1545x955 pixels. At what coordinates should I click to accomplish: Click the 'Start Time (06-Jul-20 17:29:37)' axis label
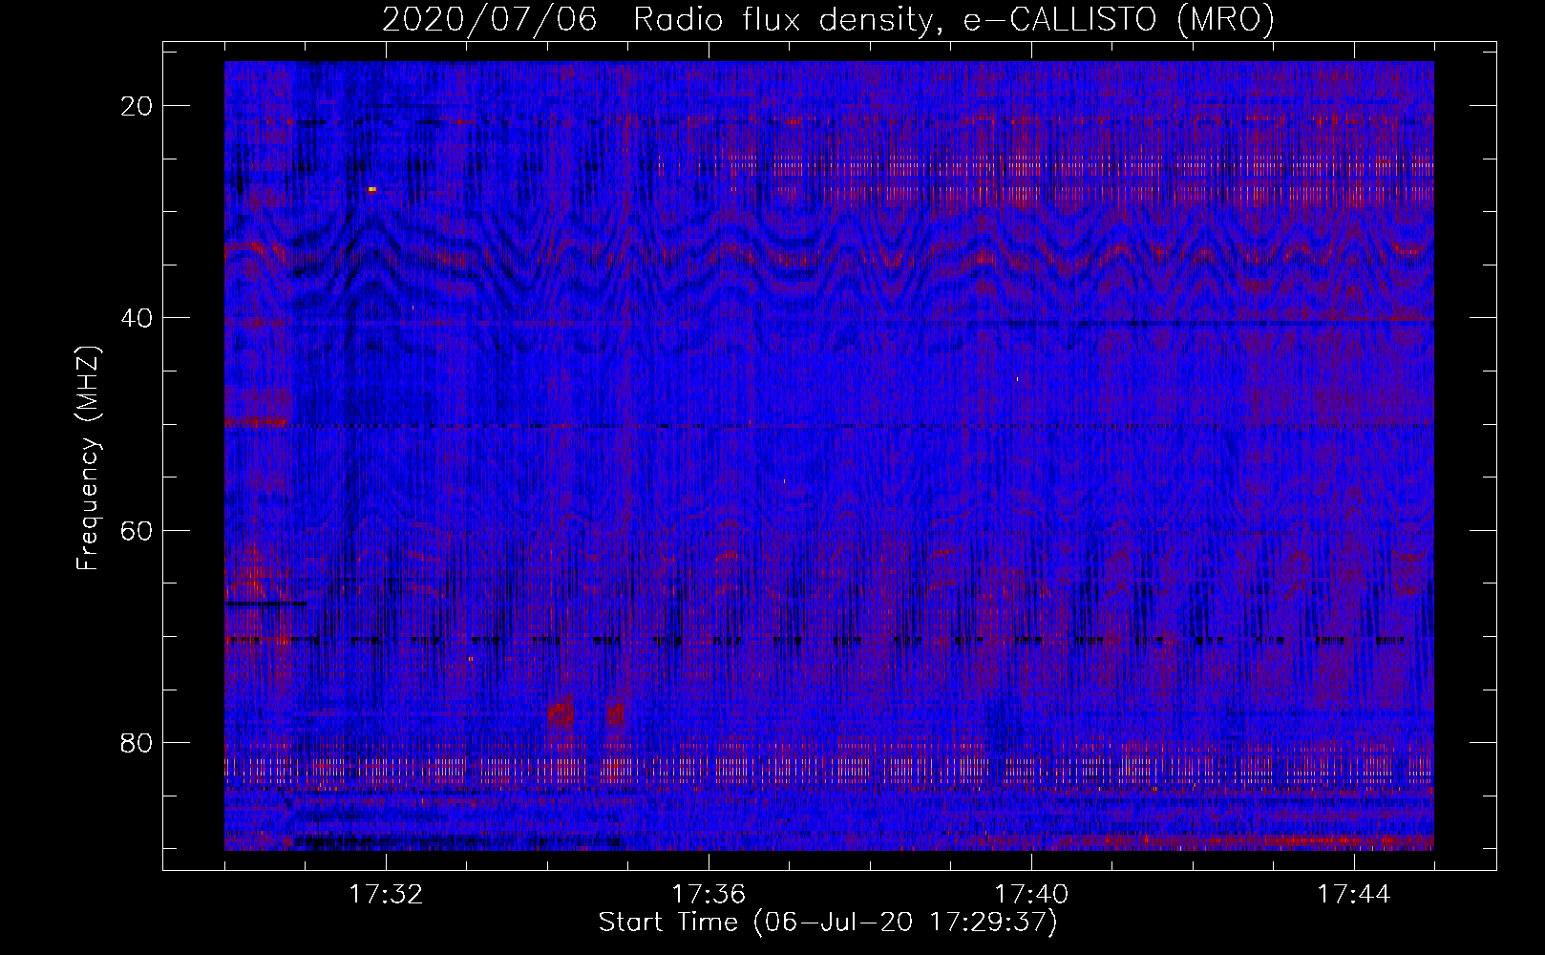828,923
